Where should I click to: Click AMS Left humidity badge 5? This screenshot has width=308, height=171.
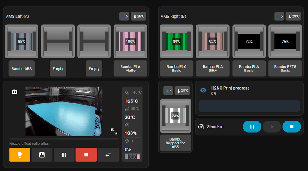click(124, 16)
